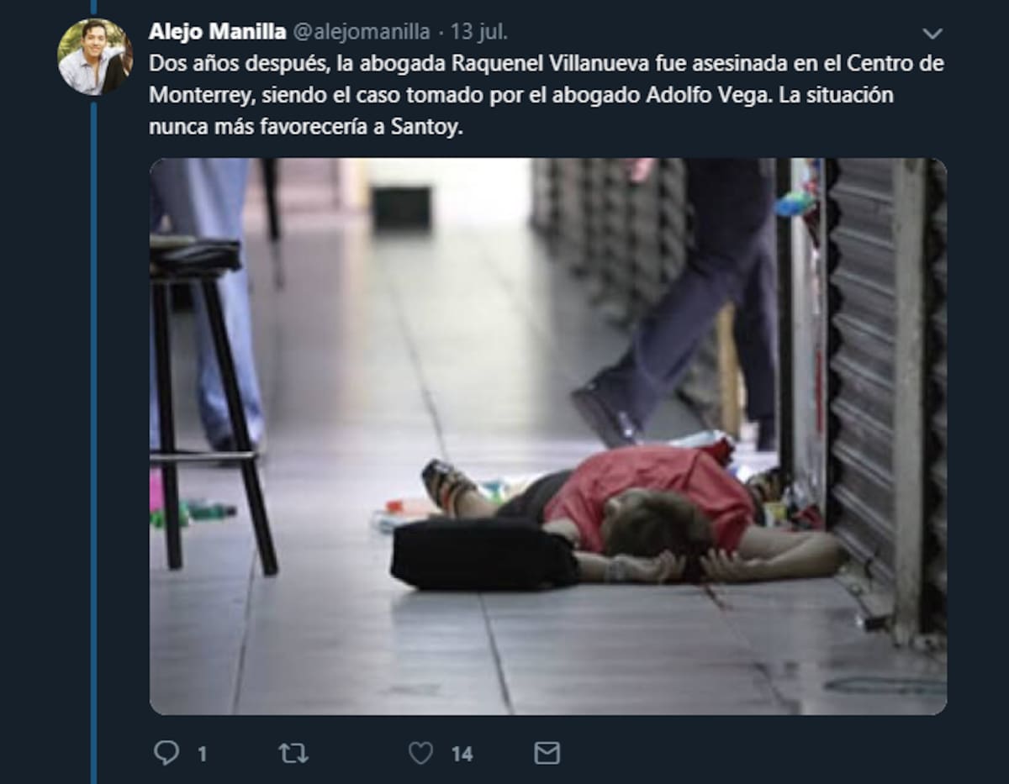Retweet this post via the arrows icon
1009x784 pixels.
point(293,753)
